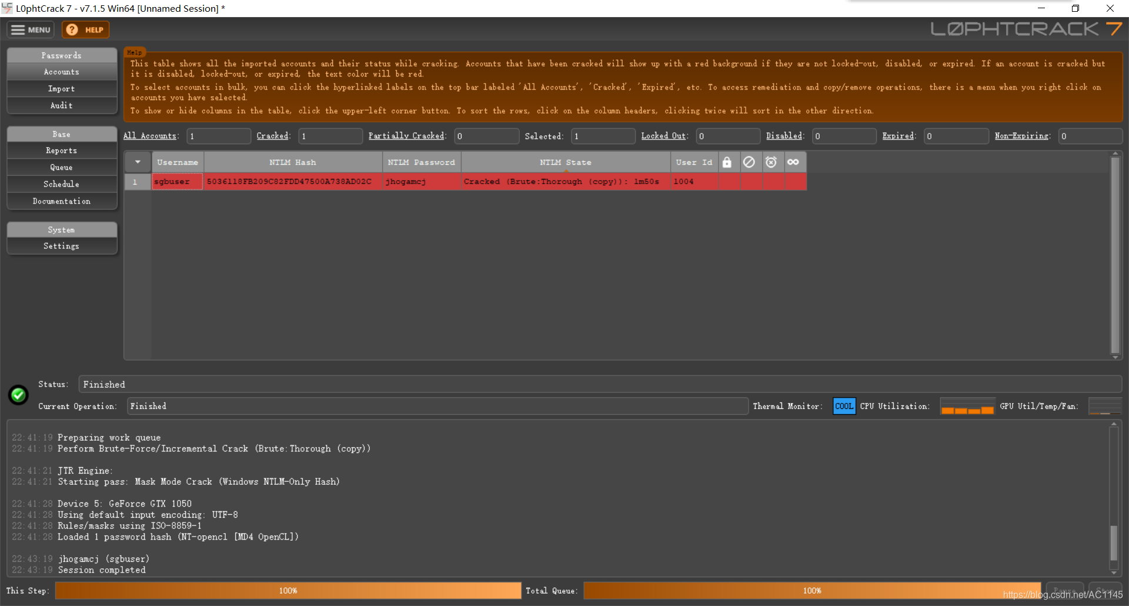Click the Cracked (Brute:Thorough (copy)) state cell
The width and height of the screenshot is (1129, 606).
566,182
